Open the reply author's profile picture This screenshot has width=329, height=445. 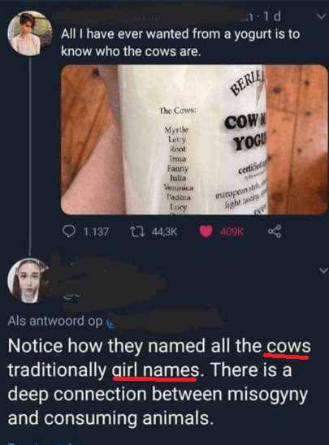[x=28, y=281]
